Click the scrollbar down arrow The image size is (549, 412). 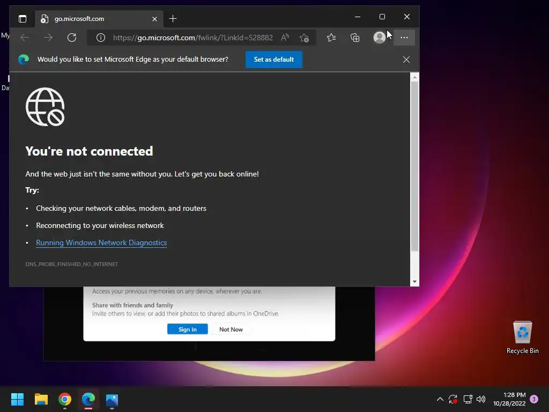tap(414, 282)
